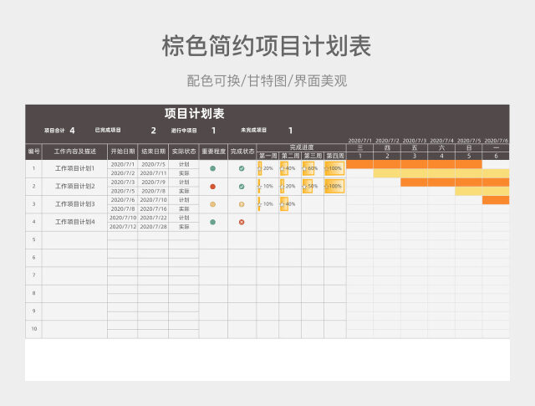Click end date cell 2020/7/9
Screen dimensions: 535x406
pos(153,182)
